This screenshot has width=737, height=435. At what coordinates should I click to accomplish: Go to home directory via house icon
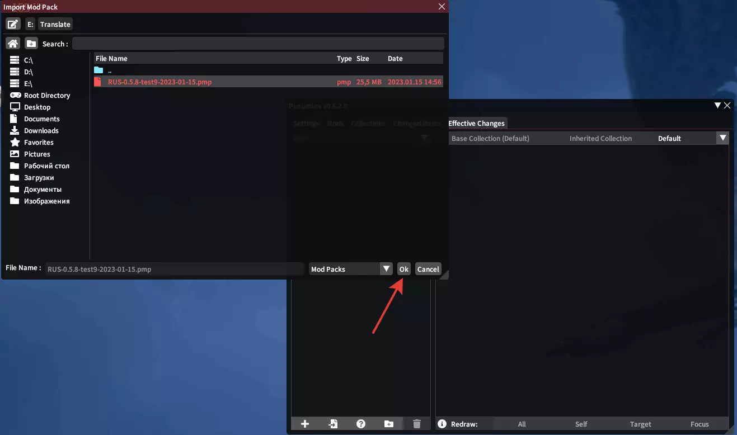pos(13,44)
